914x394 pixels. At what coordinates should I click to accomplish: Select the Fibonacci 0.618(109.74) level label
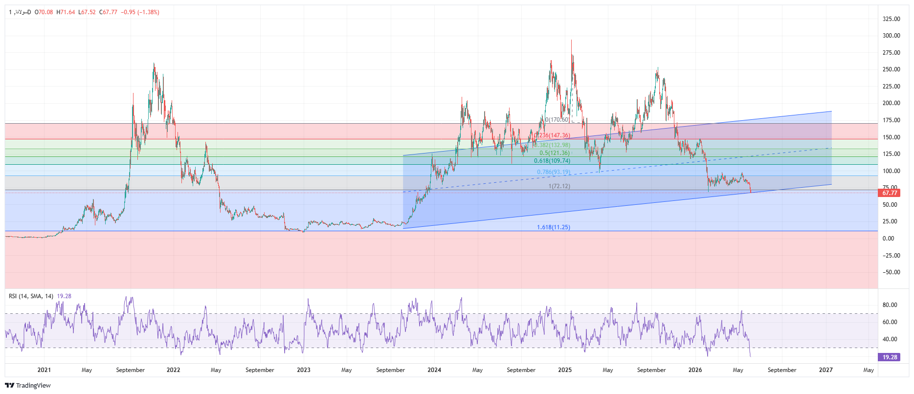552,161
